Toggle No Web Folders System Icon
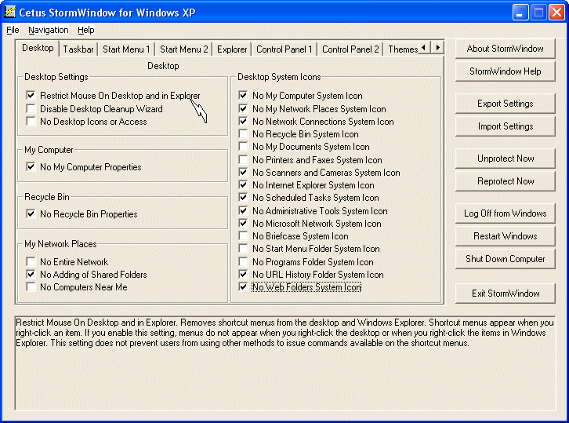Image resolution: width=569 pixels, height=423 pixels. [x=243, y=287]
